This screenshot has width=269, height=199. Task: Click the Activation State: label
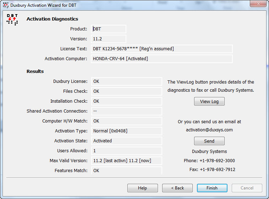pyautogui.click(x=71, y=141)
